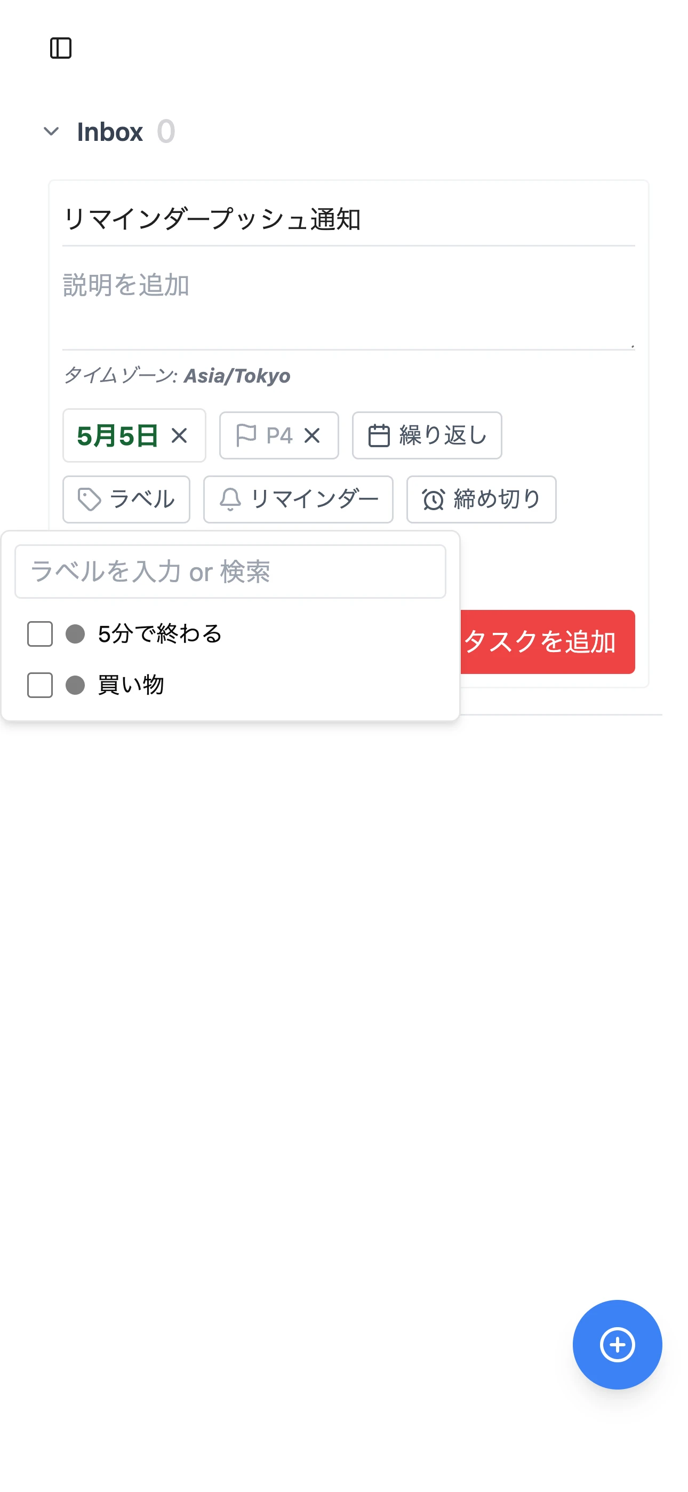Click the ラベルを入力 or 検索 search field
The image size is (688, 1492).
230,571
